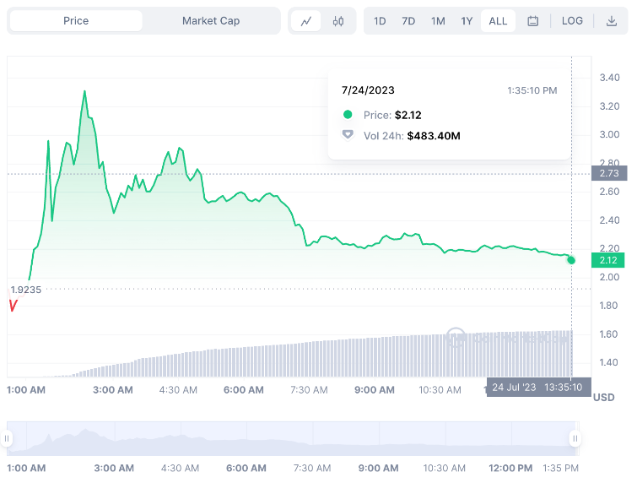Image resolution: width=637 pixels, height=483 pixels.
Task: Set time range to 7D
Action: pyautogui.click(x=408, y=21)
